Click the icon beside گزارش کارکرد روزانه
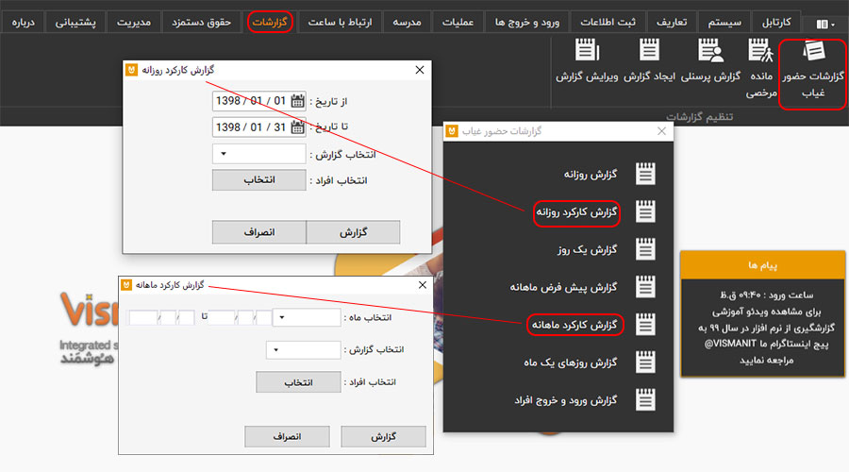849x472 pixels. pyautogui.click(x=645, y=211)
